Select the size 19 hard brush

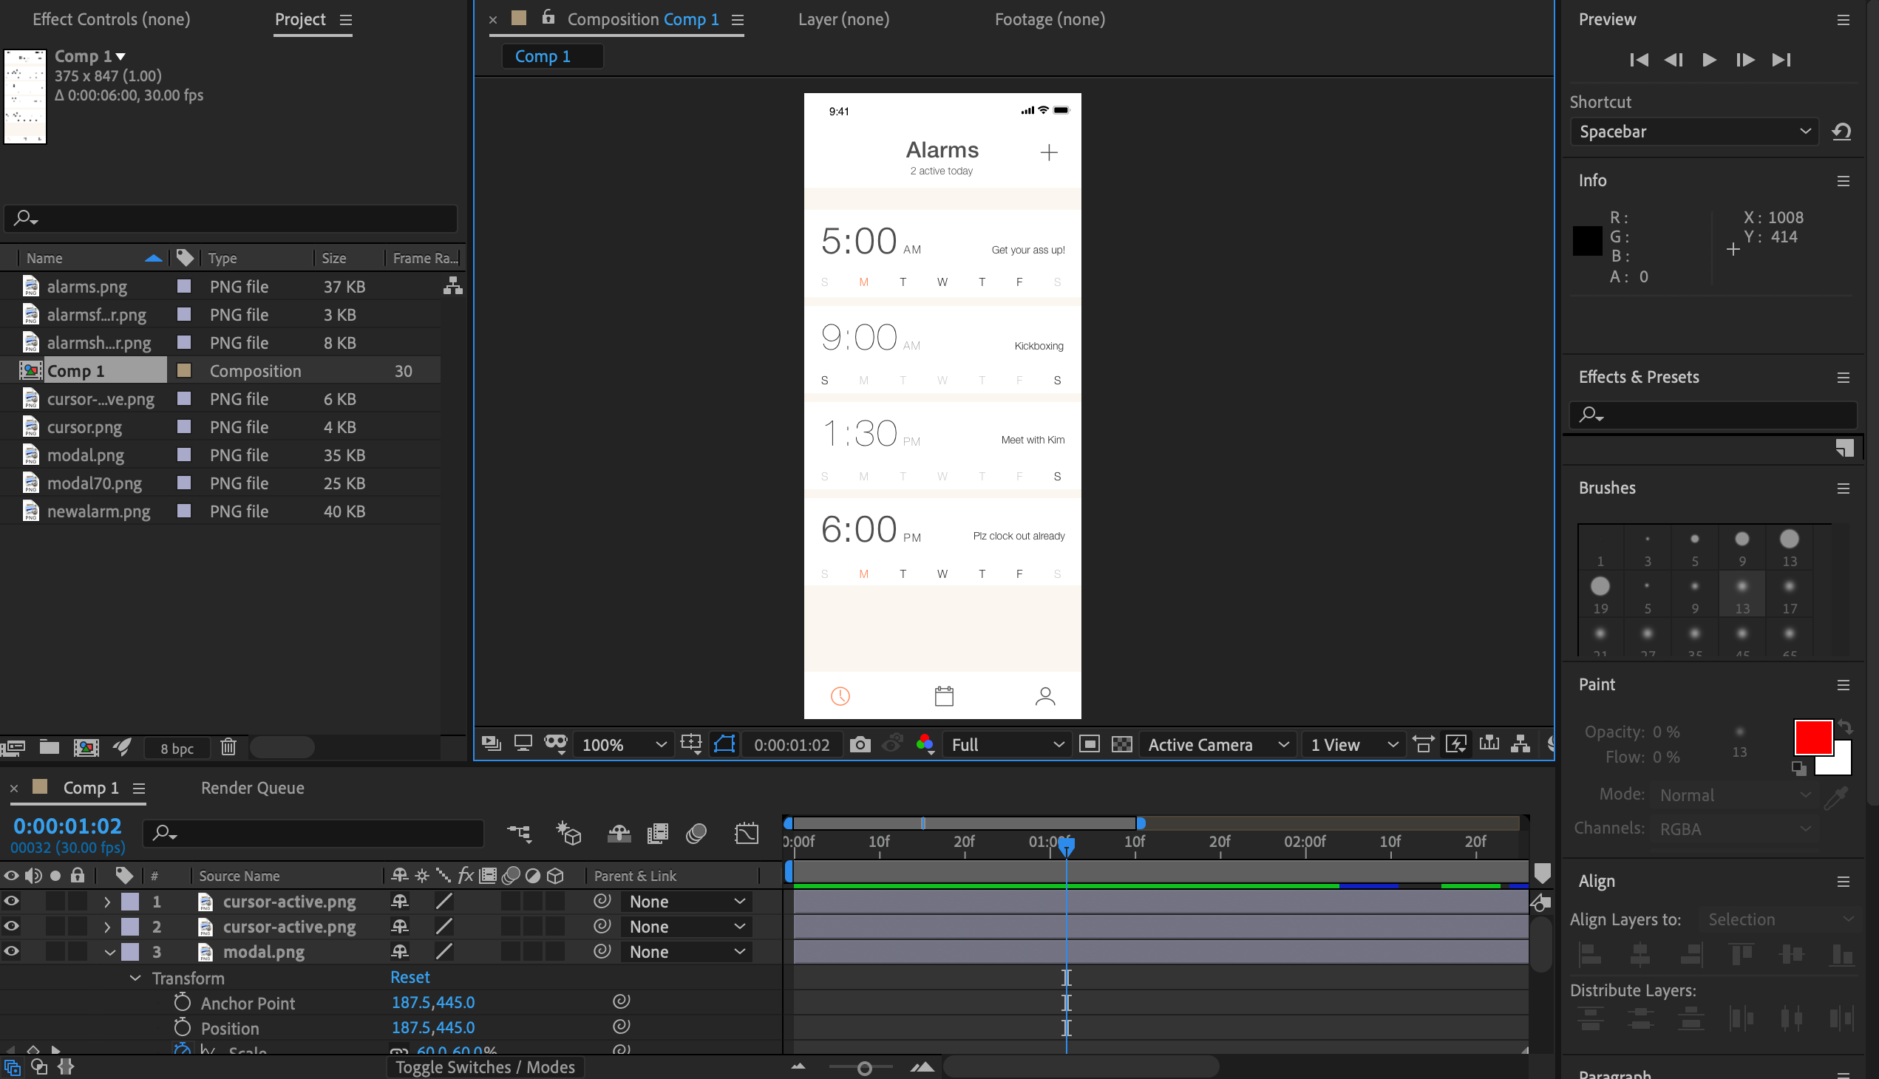pyautogui.click(x=1600, y=593)
